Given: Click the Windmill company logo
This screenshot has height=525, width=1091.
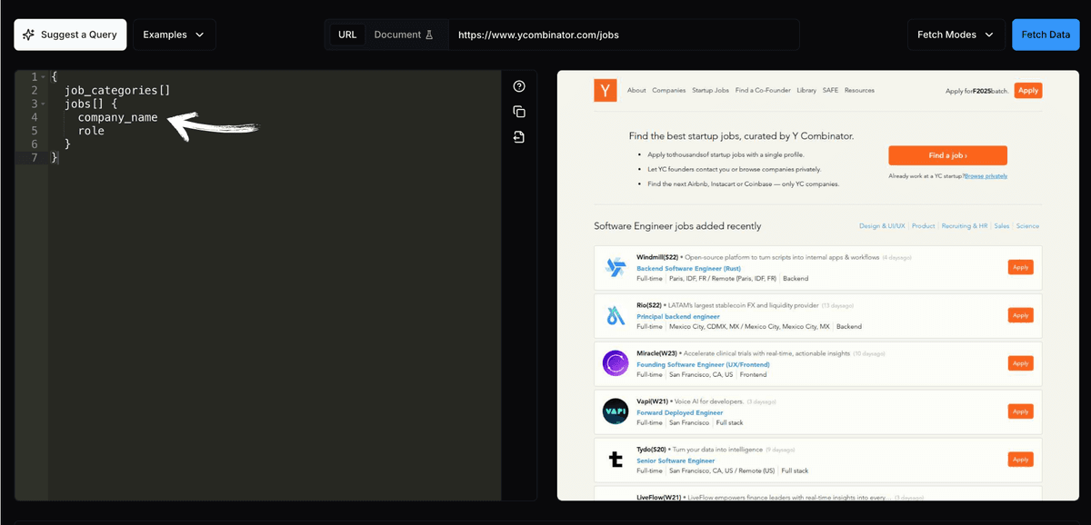Looking at the screenshot, I should click(616, 267).
